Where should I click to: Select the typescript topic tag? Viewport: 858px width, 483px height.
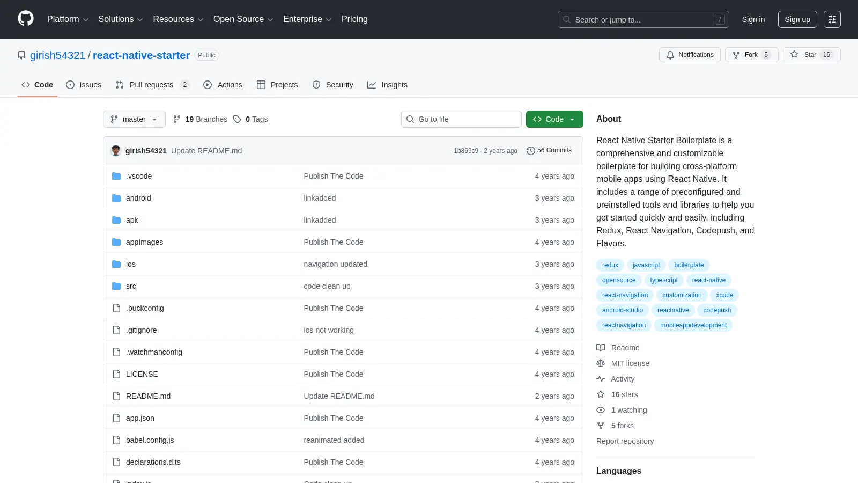[x=664, y=280]
